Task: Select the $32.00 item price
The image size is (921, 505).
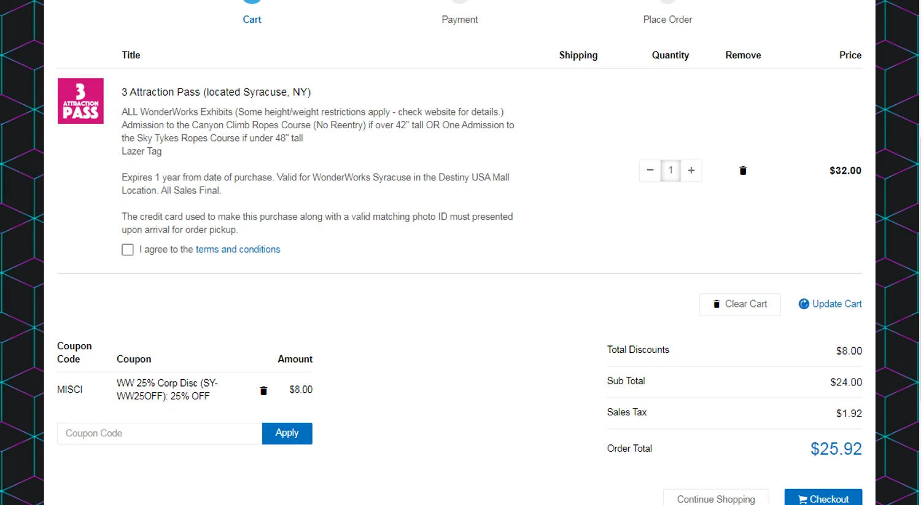Action: pos(845,171)
